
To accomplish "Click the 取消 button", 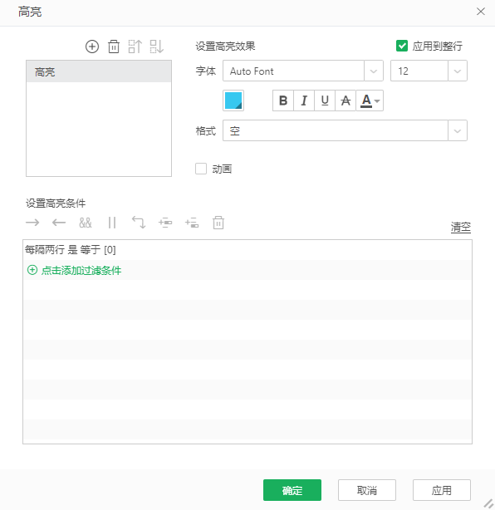I will pyautogui.click(x=367, y=490).
